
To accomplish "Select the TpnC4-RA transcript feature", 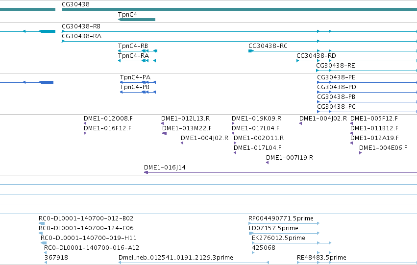I will pos(137,61).
